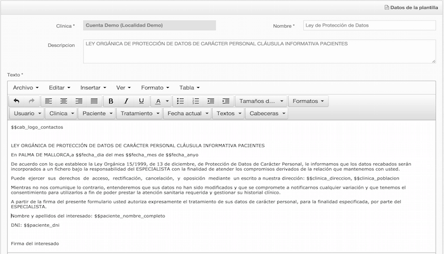Image resolution: width=444 pixels, height=254 pixels.
Task: Justify the text
Action: pos(95,101)
